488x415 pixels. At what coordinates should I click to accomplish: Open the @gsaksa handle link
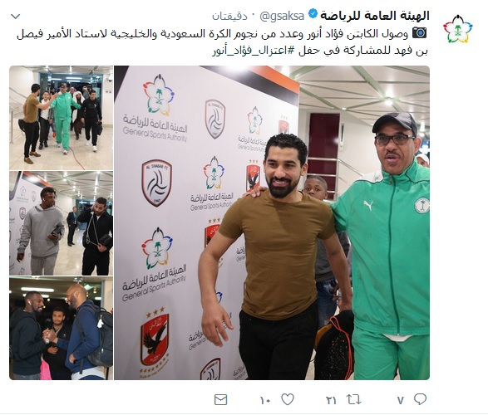282,16
